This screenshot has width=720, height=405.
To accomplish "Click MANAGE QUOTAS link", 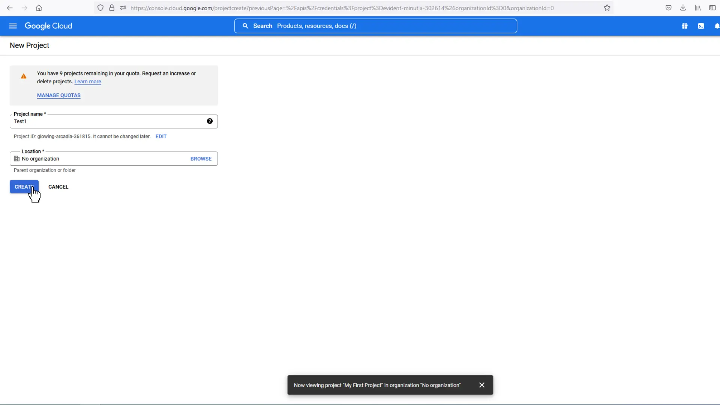I will tap(59, 95).
